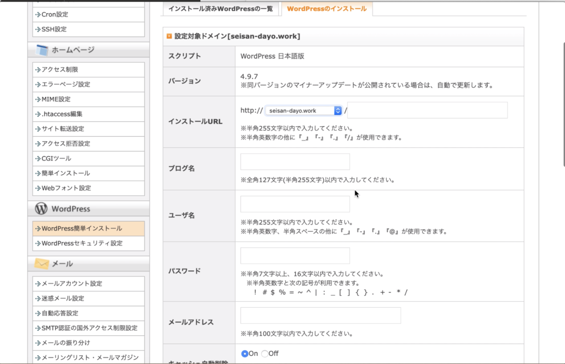This screenshot has width=565, height=364.
Task: Click the ユーザ名 input field
Action: pos(295,204)
